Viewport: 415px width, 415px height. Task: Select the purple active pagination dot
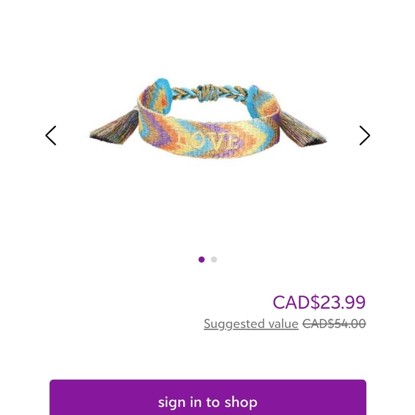(x=201, y=259)
